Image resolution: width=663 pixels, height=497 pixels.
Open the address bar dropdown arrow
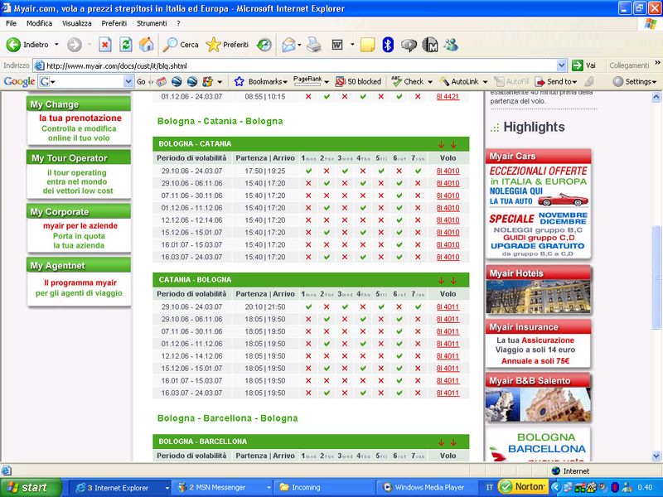click(562, 65)
